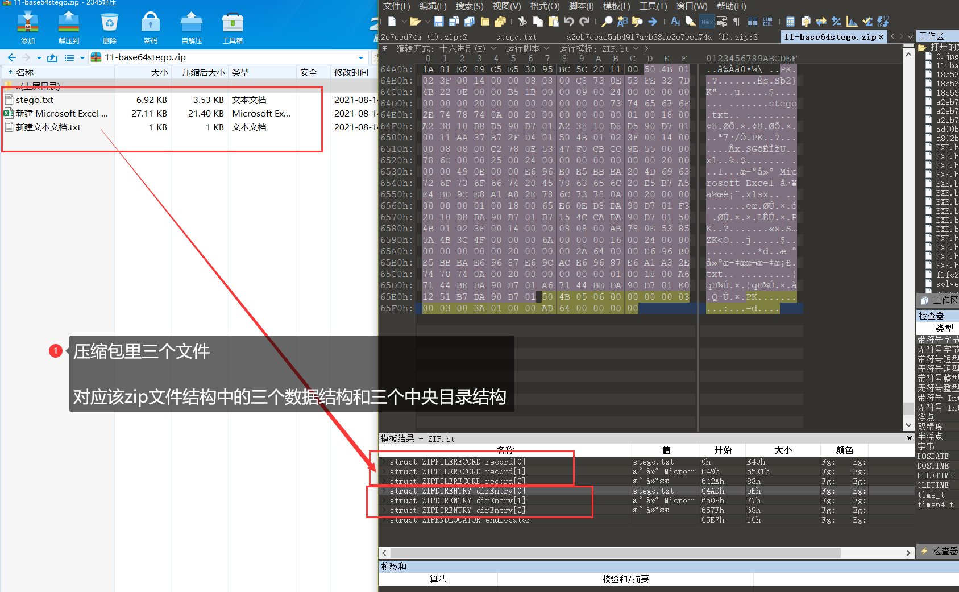Toggle the linefeed display button
Viewport: 959px width, 592px height.
click(722, 22)
